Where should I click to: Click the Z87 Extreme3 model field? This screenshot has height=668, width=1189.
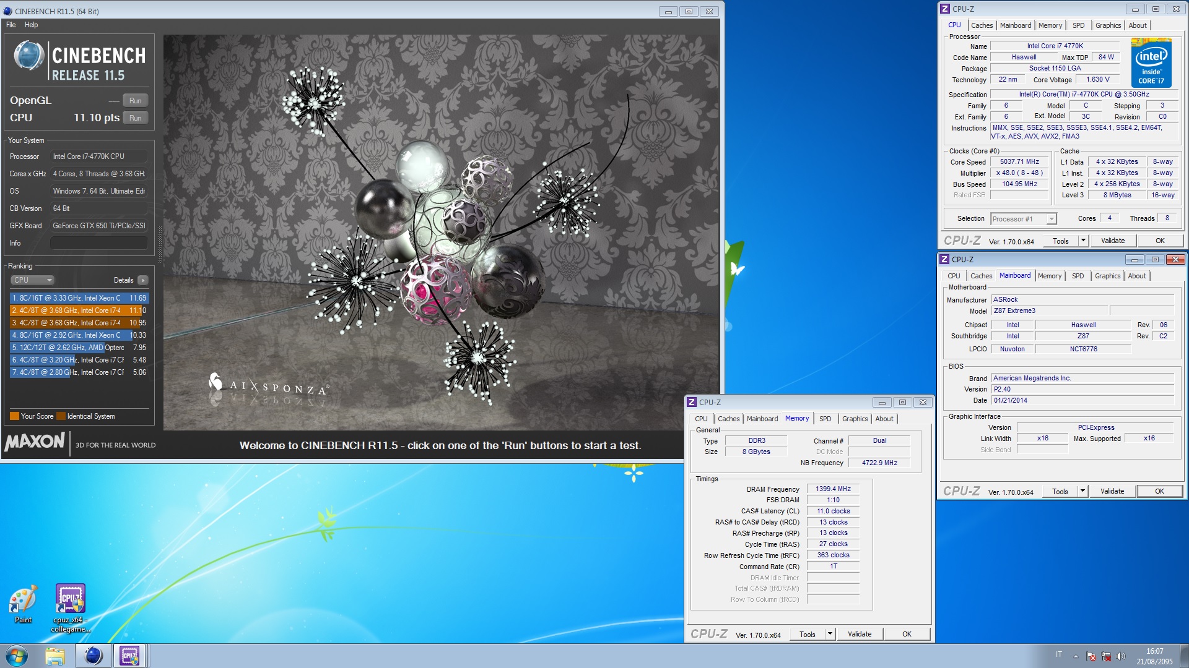1049,311
